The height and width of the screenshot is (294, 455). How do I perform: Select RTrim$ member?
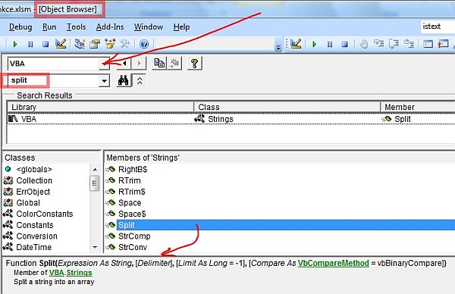(132, 192)
